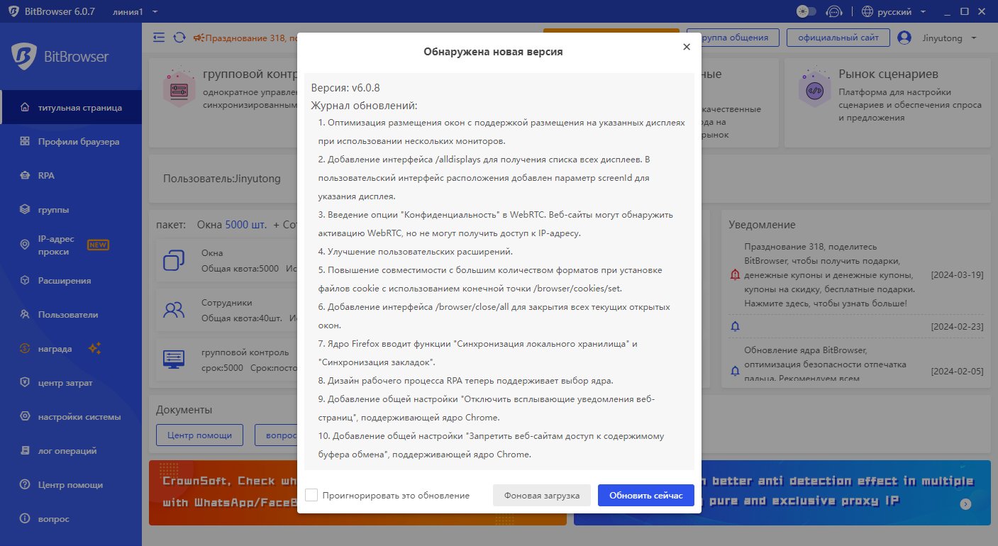This screenshot has height=546, width=998.
Task: Close the new version dialog
Action: pyautogui.click(x=686, y=47)
